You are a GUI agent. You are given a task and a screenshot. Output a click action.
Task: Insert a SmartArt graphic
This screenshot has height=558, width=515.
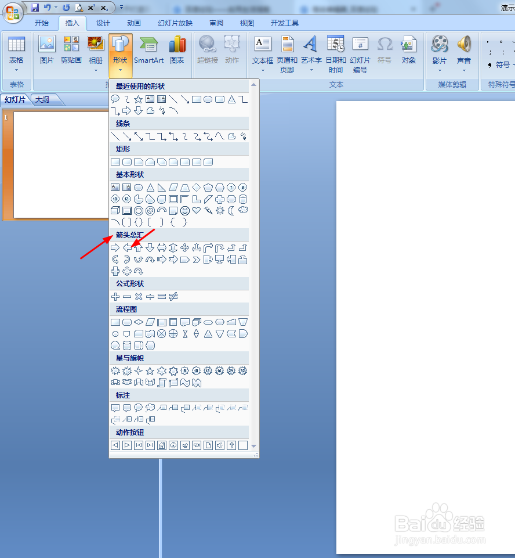(x=148, y=50)
